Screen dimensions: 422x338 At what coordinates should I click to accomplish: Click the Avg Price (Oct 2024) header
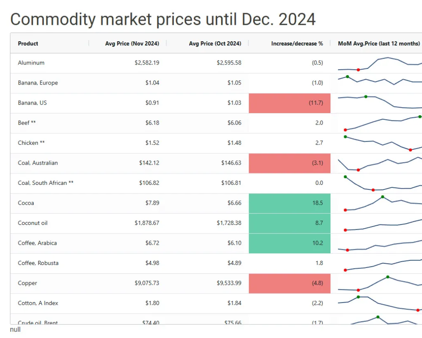coord(215,43)
